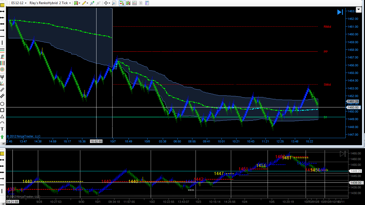Click the grayed Zoom Out magnifier icon
Viewport: 365px width, 205px height.
(x=98, y=3)
